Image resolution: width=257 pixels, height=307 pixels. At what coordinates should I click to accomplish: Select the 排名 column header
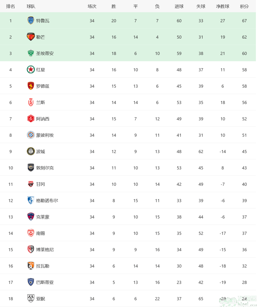(x=10, y=6)
